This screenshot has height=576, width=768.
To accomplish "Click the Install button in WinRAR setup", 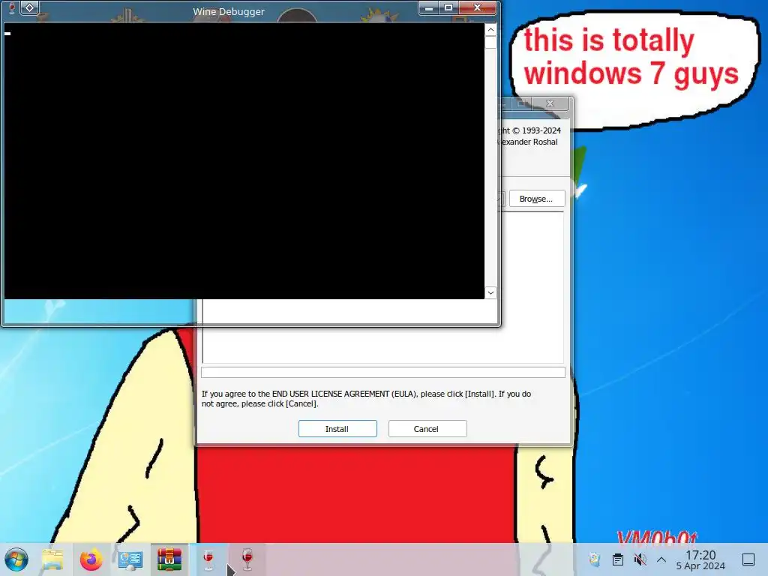I will point(337,428).
